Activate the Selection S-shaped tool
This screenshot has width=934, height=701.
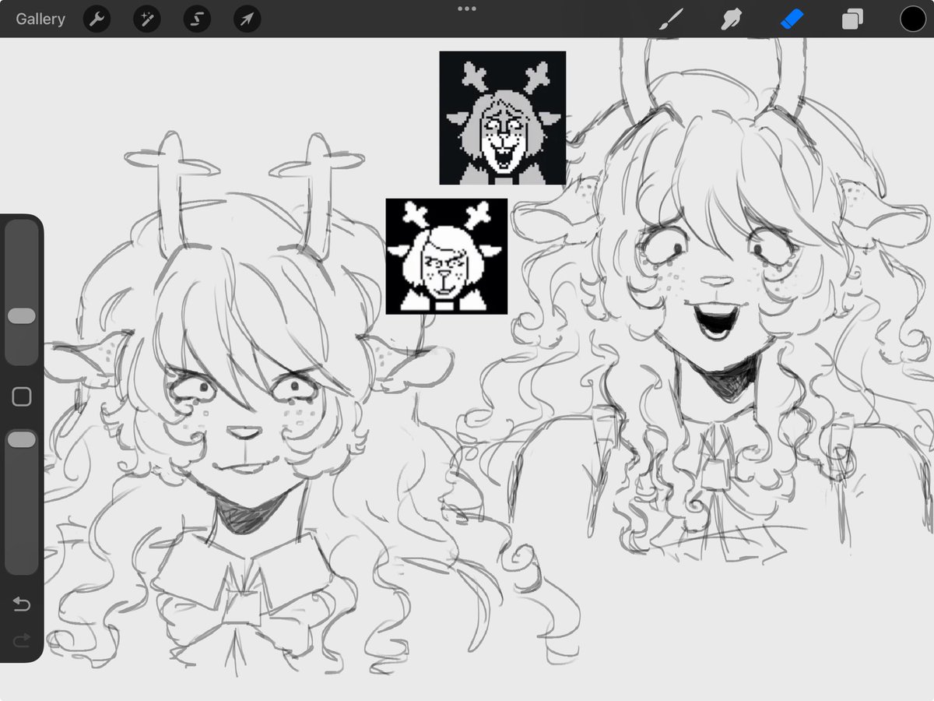point(197,19)
